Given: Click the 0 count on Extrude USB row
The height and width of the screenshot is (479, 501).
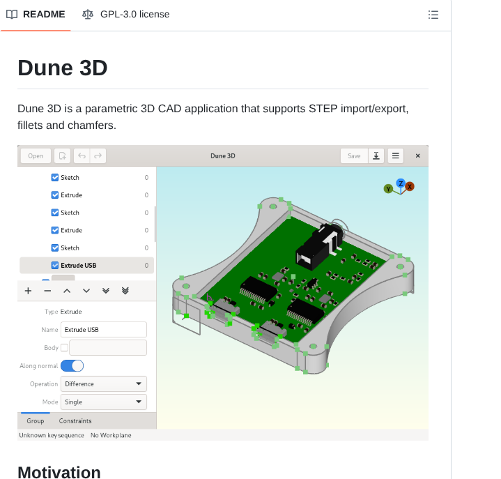Looking at the screenshot, I should click(146, 266).
